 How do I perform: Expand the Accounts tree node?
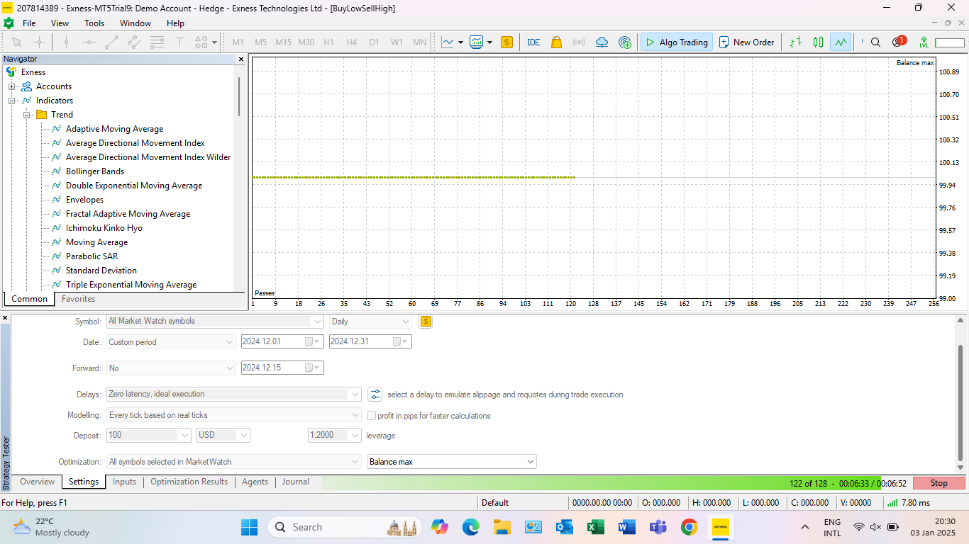click(11, 86)
